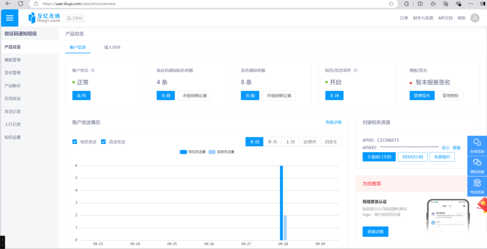Click the user avatar icon
Viewport: 487px width, 249px height.
(475, 18)
